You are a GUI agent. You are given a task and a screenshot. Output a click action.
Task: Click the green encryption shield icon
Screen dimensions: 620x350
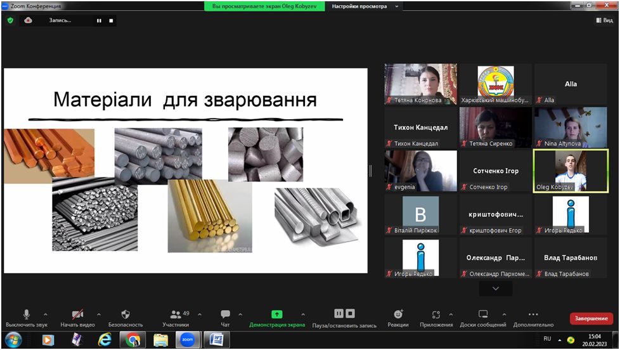tap(10, 20)
